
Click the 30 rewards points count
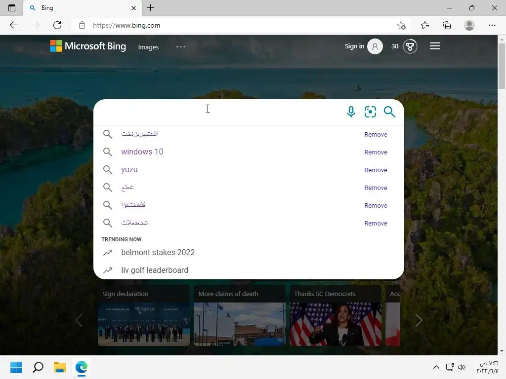[395, 46]
